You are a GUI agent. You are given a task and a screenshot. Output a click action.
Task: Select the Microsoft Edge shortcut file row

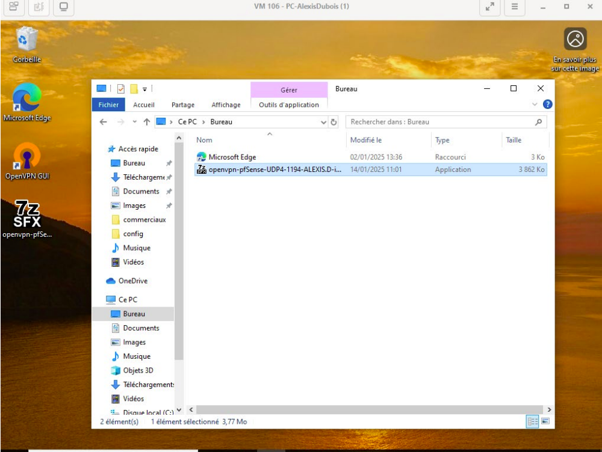(x=370, y=157)
